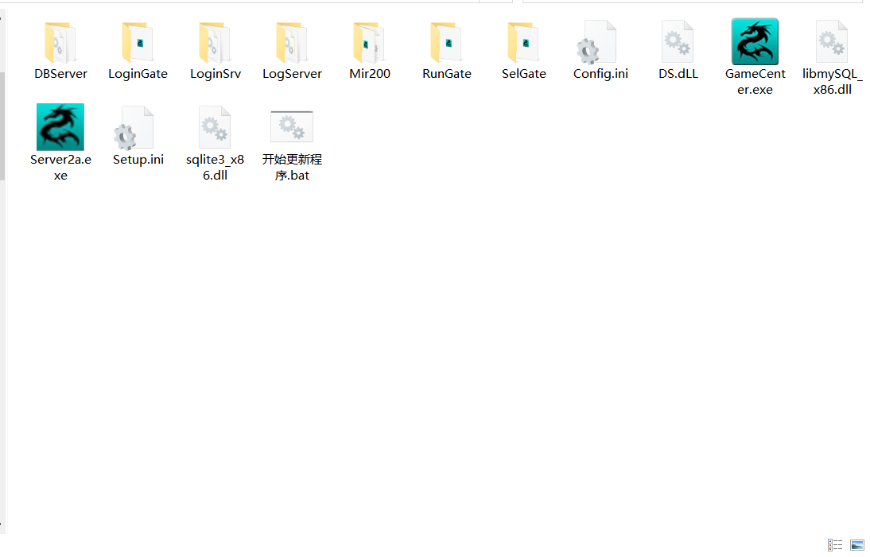Select the LogServer folder
Screen dimensions: 870x557
click(292, 43)
